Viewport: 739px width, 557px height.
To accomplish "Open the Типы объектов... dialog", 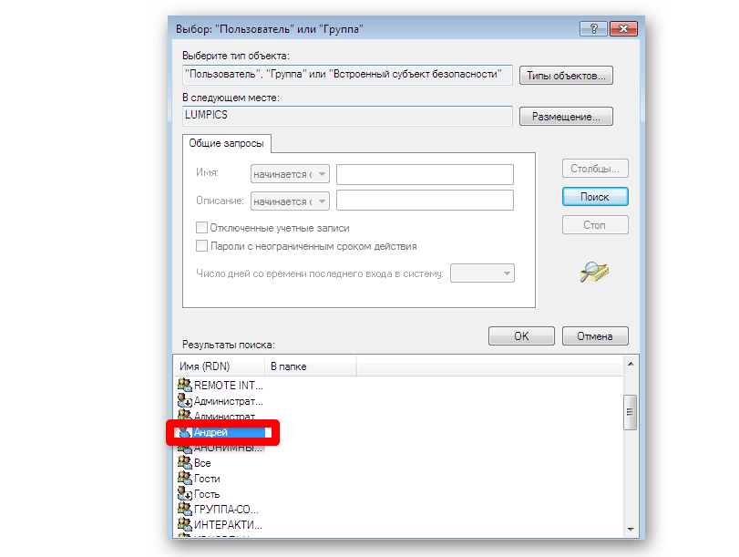I will [566, 76].
